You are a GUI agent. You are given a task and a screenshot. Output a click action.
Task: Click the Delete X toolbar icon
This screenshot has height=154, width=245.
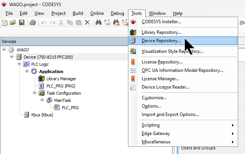tap(88, 22)
